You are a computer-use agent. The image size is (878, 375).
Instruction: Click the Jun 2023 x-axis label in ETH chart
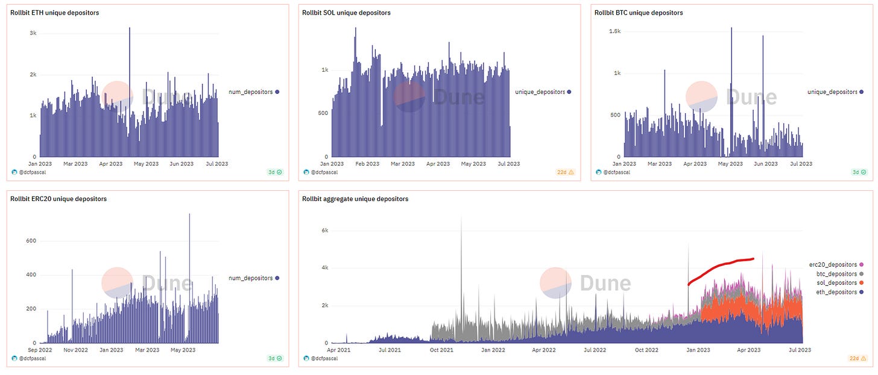[x=182, y=164]
